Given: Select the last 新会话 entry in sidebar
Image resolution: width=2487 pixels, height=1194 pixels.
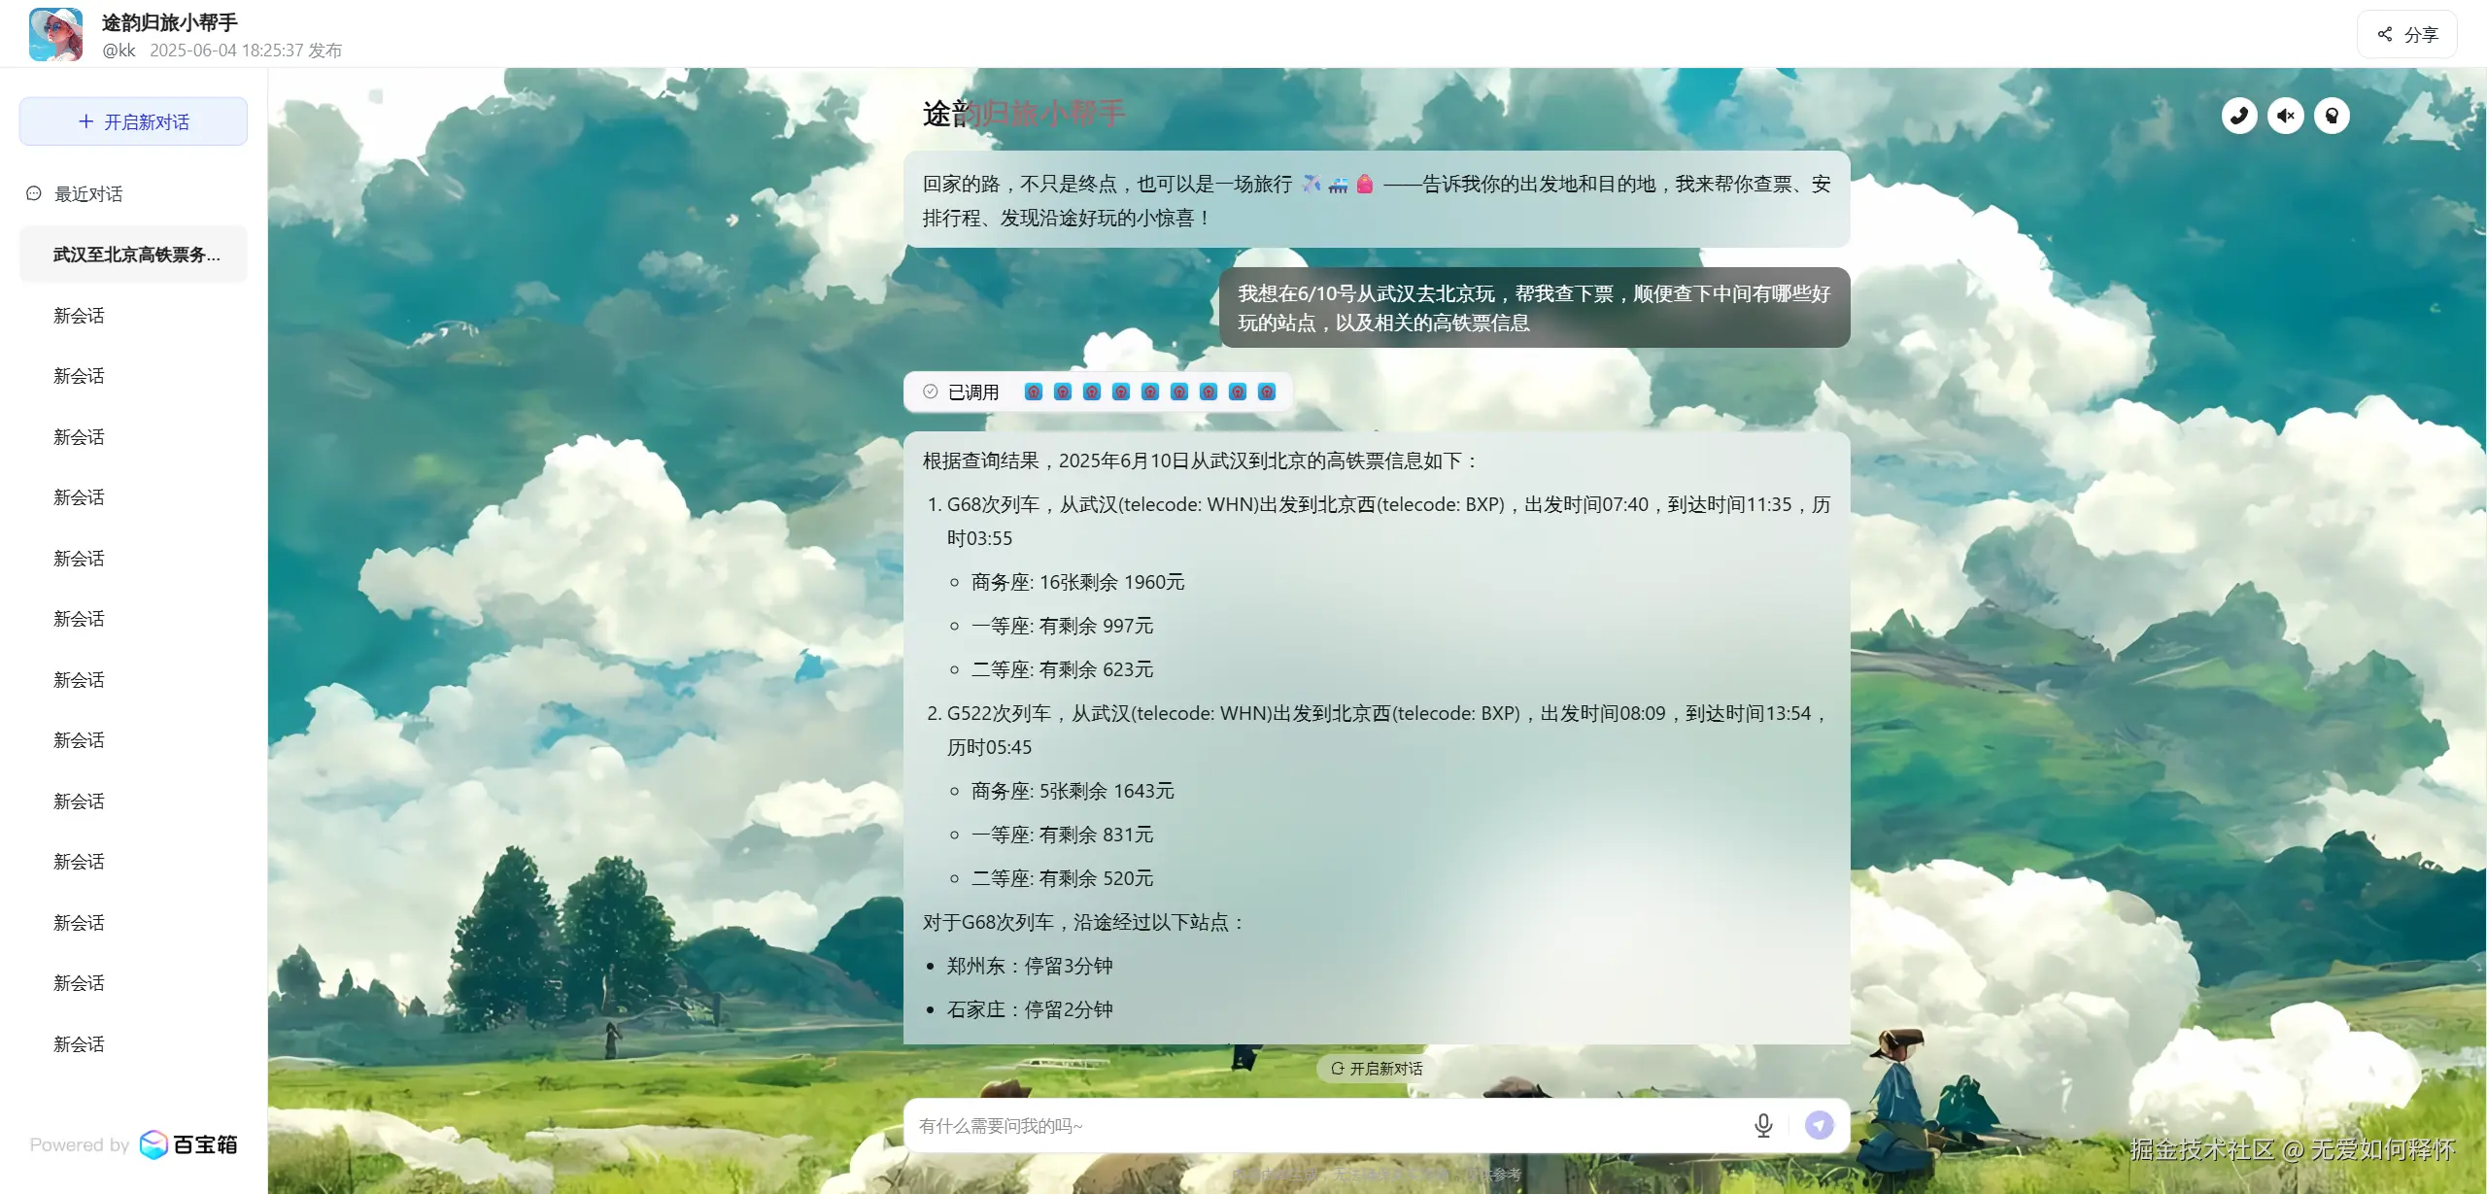Looking at the screenshot, I should click(80, 1044).
